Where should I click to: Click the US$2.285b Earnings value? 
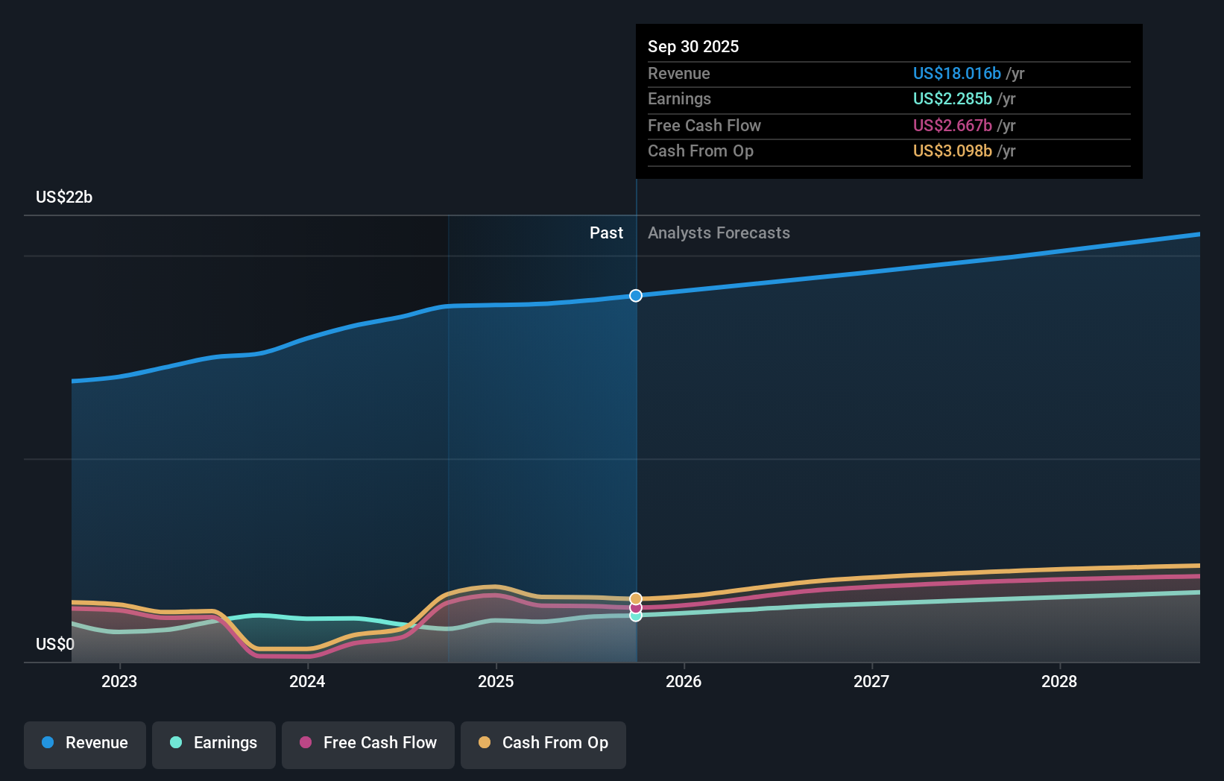pos(951,98)
